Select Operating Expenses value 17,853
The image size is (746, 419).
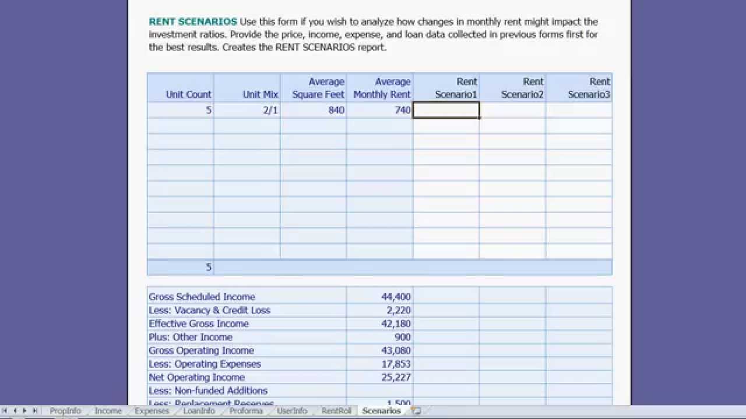pyautogui.click(x=380, y=364)
